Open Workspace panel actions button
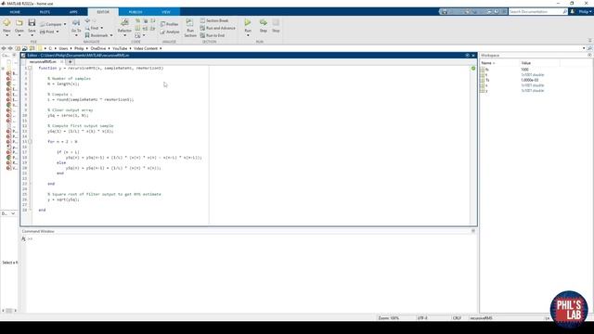The width and height of the screenshot is (594, 334). tap(589, 56)
